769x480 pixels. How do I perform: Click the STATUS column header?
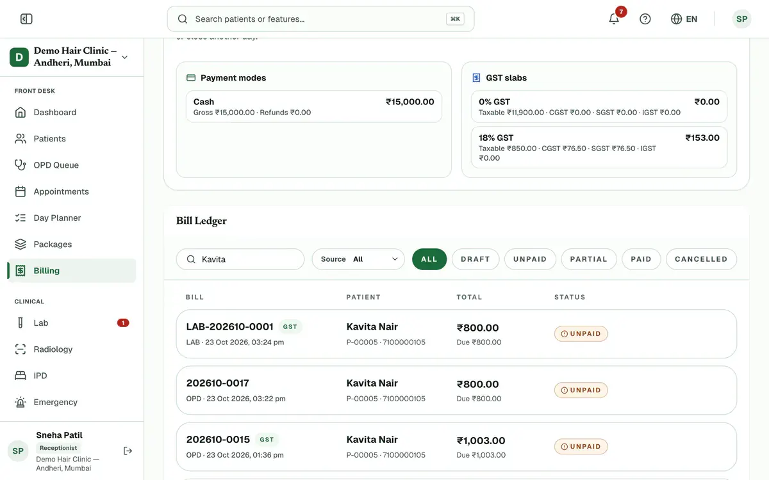pos(570,297)
